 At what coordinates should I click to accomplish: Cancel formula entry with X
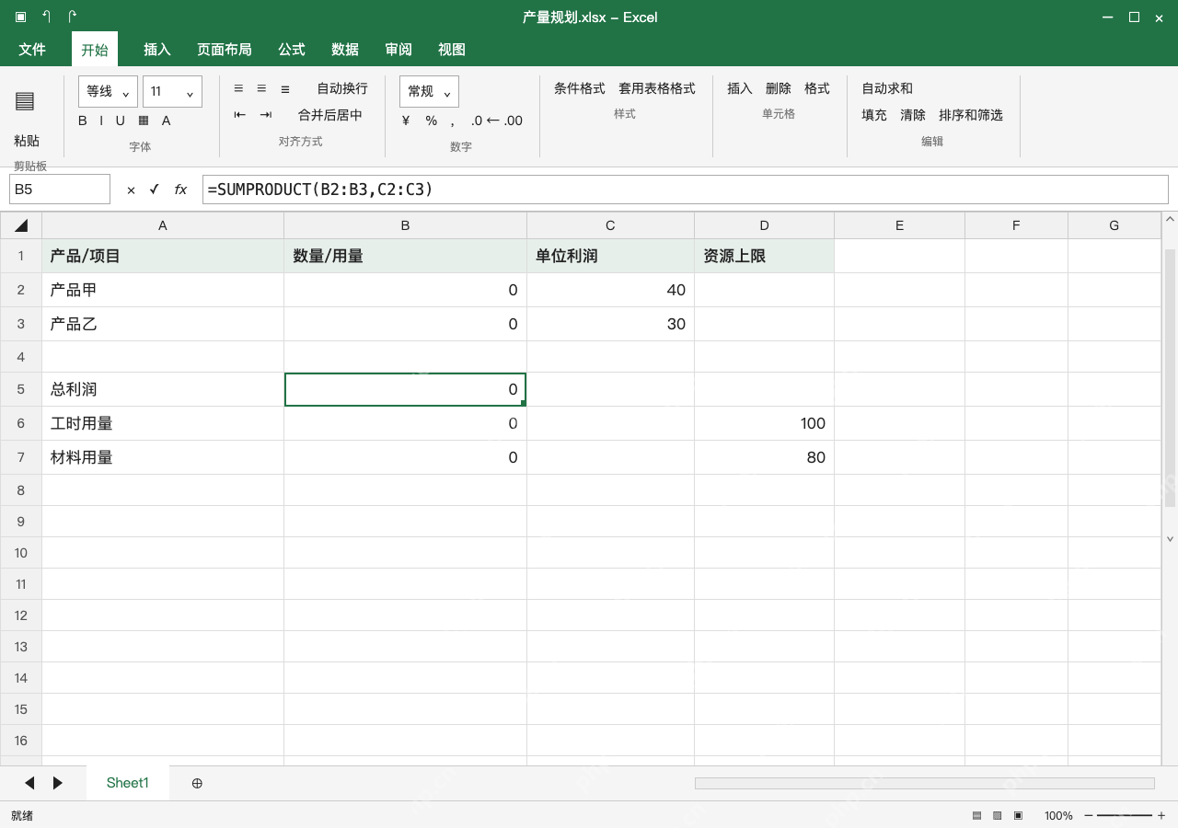(x=131, y=190)
